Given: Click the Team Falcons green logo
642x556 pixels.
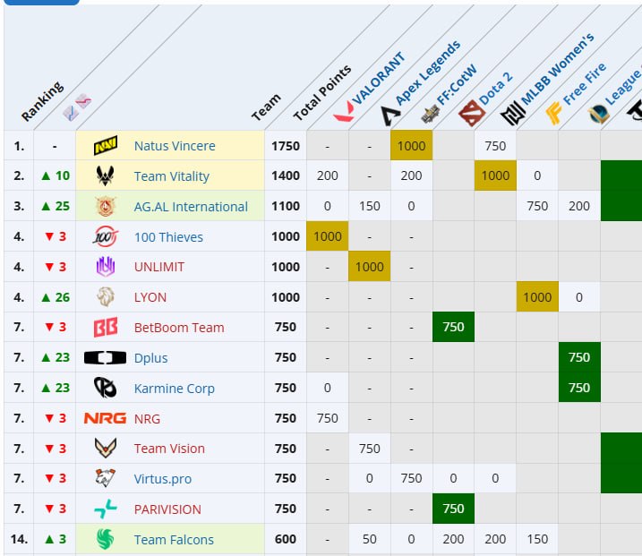Looking at the screenshot, I should 106,539.
